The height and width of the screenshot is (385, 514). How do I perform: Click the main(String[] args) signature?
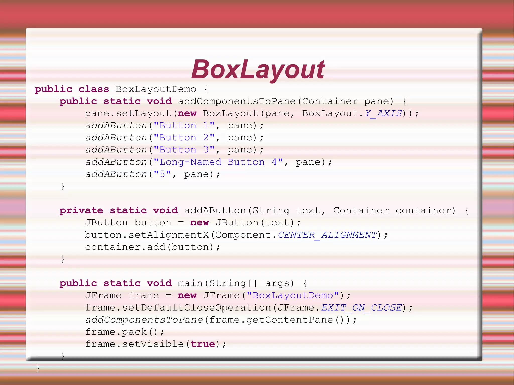click(x=183, y=283)
